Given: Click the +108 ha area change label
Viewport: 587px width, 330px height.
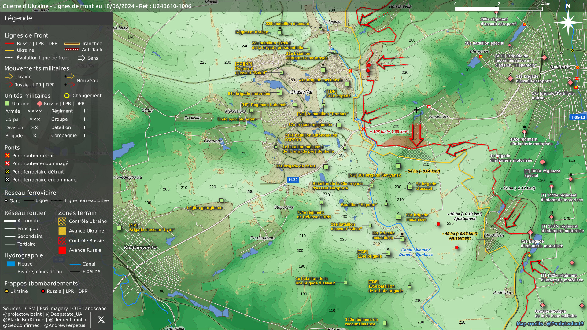Looking at the screenshot, I should (x=389, y=132).
